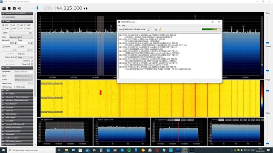Viewport: 273px width, 153px height.
Task: Click the frequency tuning arrows icon
Action: click(85, 8)
